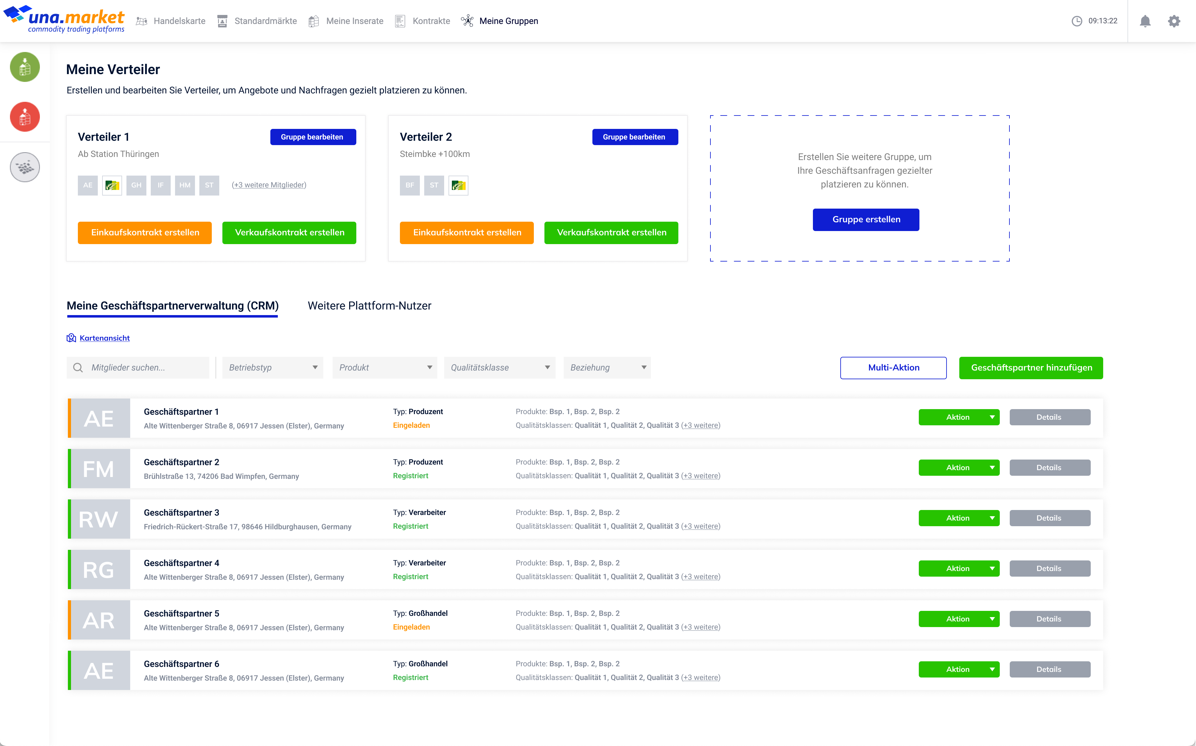Click the red sidebar silo icon

tap(25, 117)
